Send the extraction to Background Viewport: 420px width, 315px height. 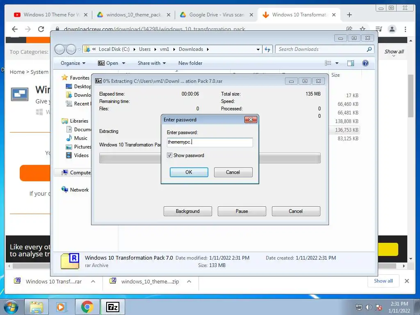pyautogui.click(x=188, y=211)
